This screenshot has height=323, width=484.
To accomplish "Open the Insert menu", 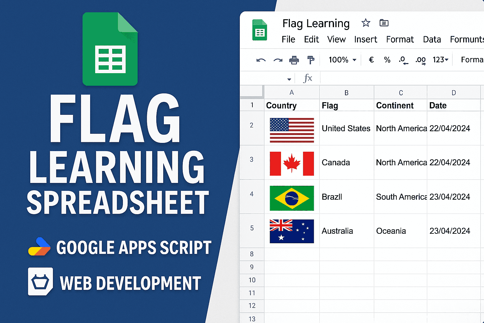I will 366,39.
